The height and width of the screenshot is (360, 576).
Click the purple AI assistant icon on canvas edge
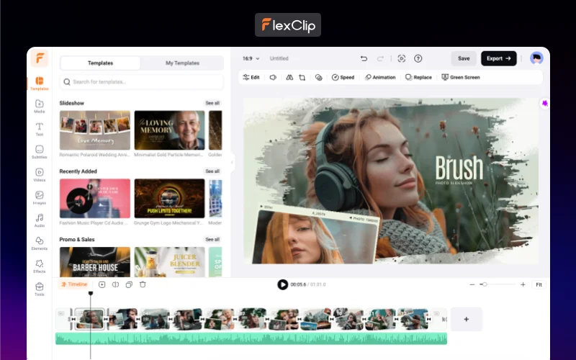545,104
